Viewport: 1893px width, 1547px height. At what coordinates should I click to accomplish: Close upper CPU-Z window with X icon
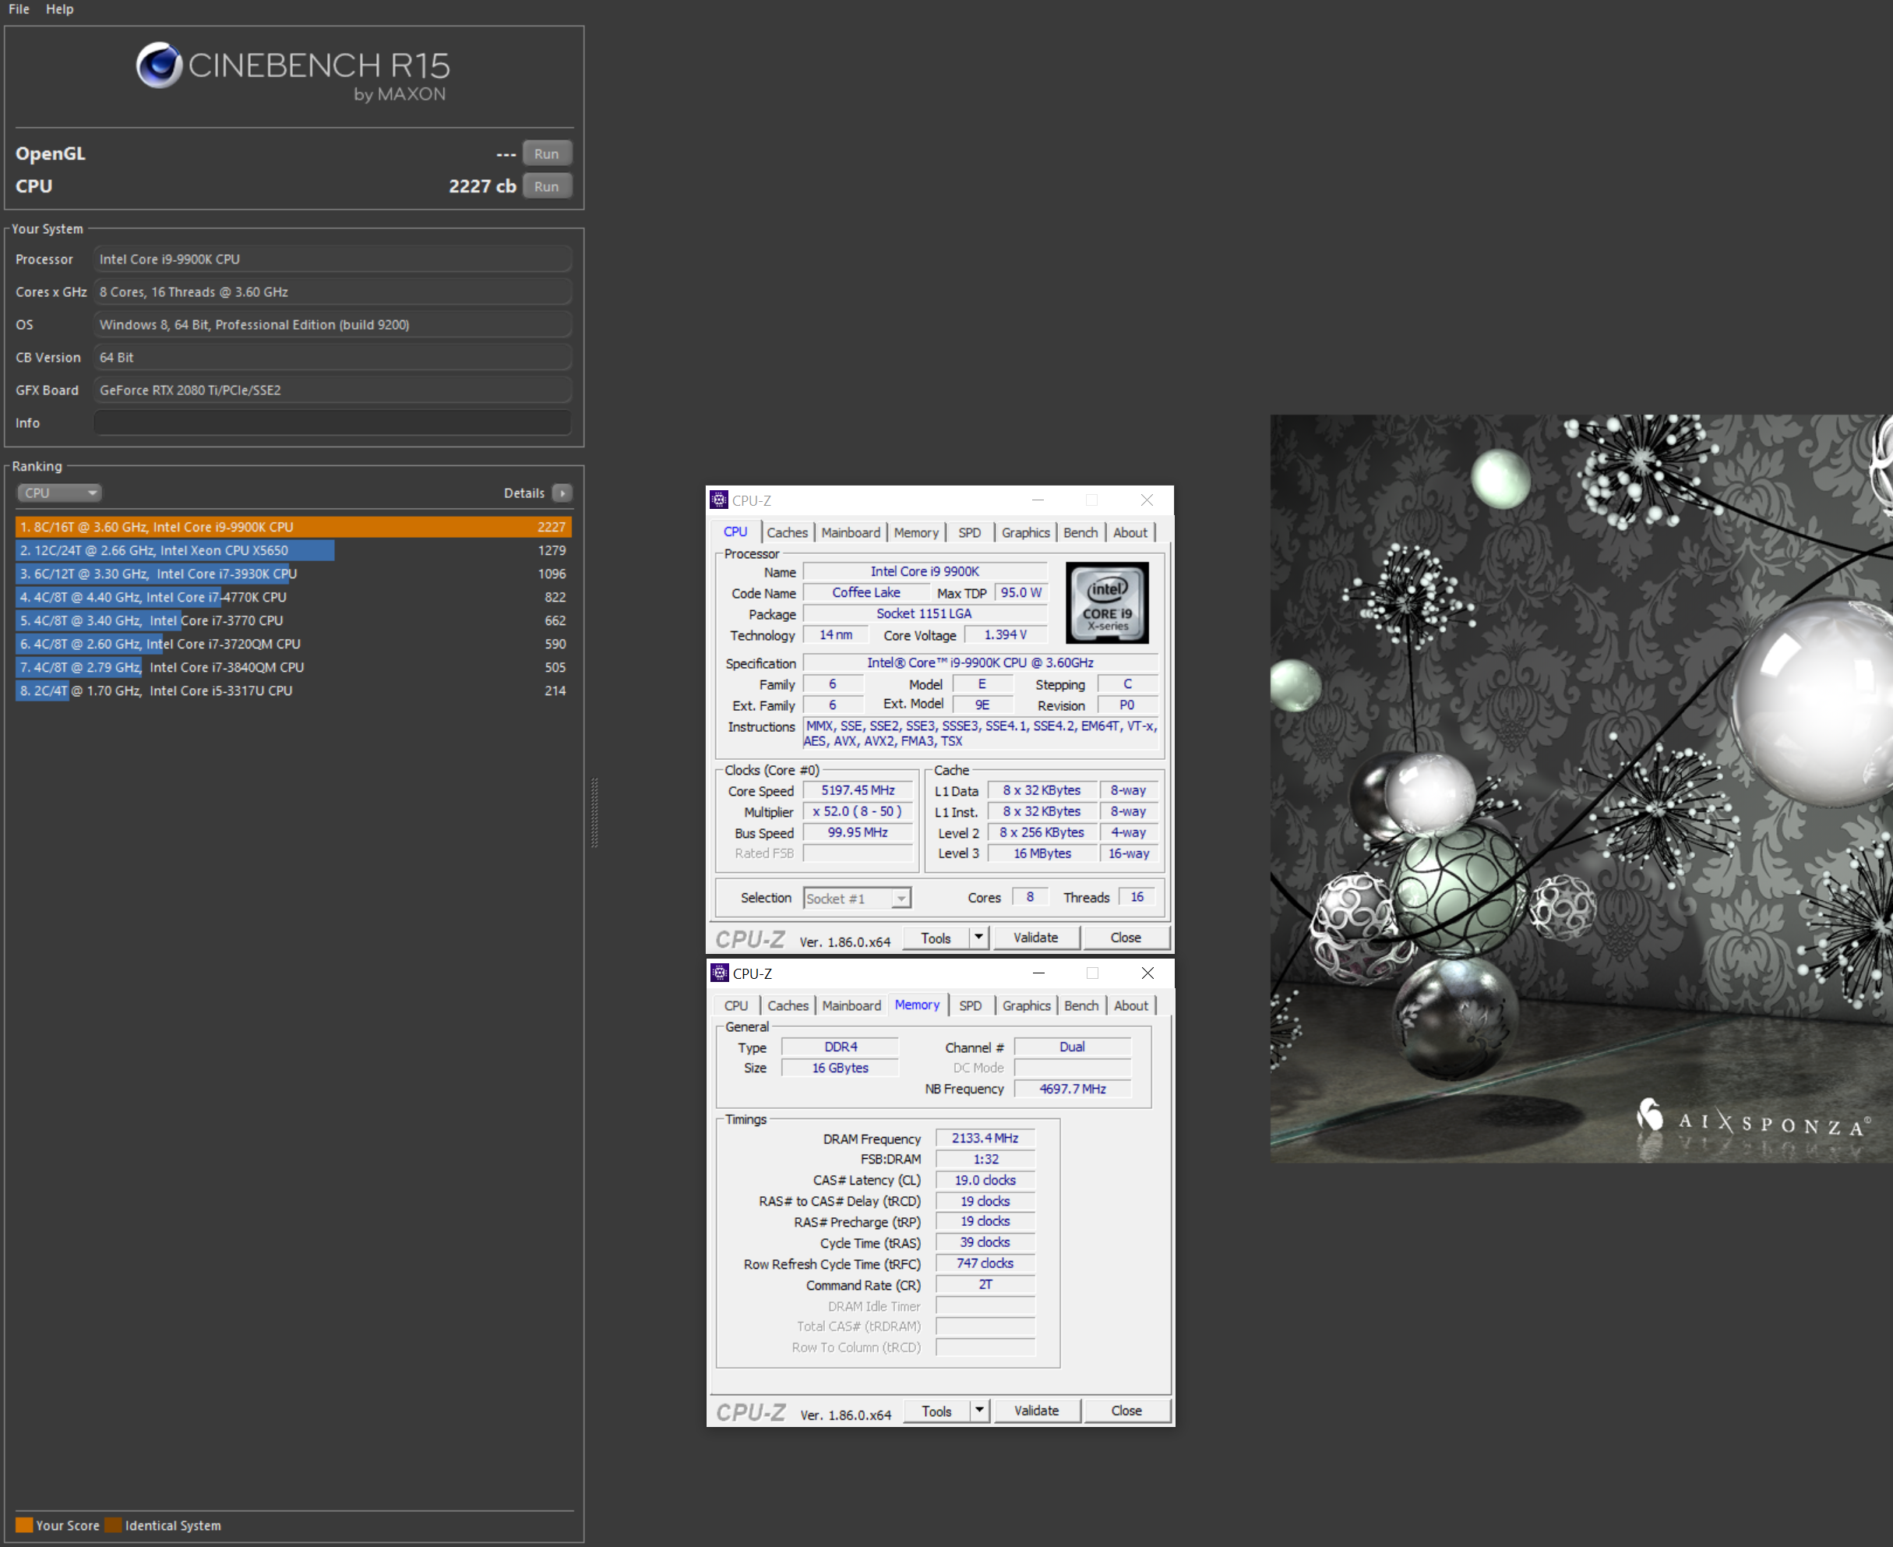pyautogui.click(x=1147, y=500)
